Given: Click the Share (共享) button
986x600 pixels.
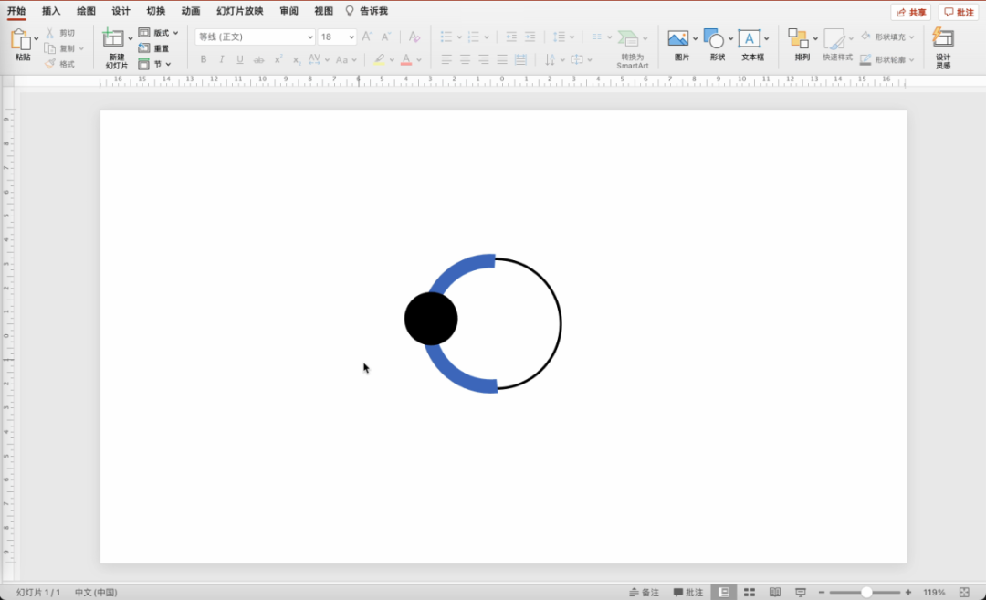Looking at the screenshot, I should (x=910, y=12).
